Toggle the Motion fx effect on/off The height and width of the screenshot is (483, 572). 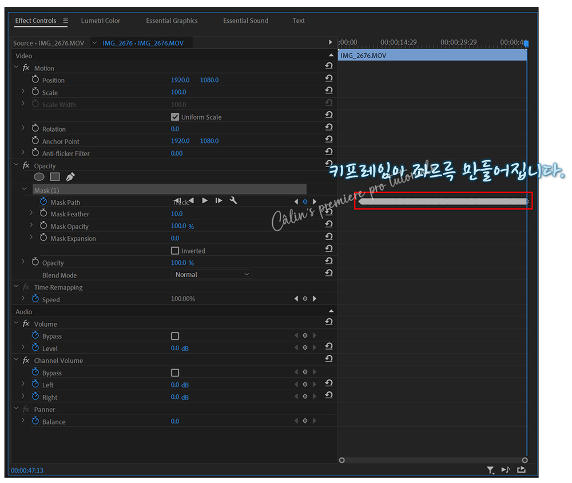(26, 68)
